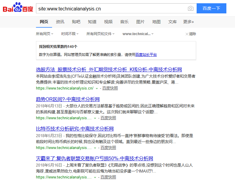The image size is (235, 185).
Task: Expand arrow beside 比特币 result URL
Action: pos(95,148)
